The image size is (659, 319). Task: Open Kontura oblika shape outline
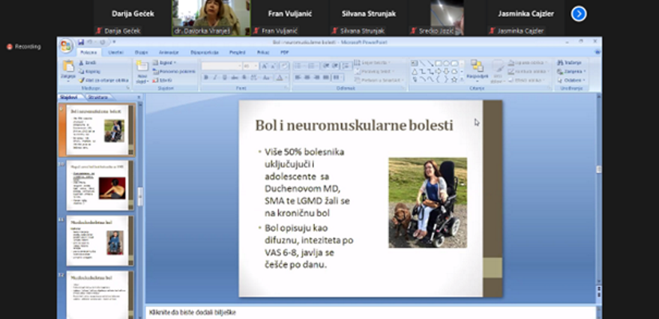(529, 71)
